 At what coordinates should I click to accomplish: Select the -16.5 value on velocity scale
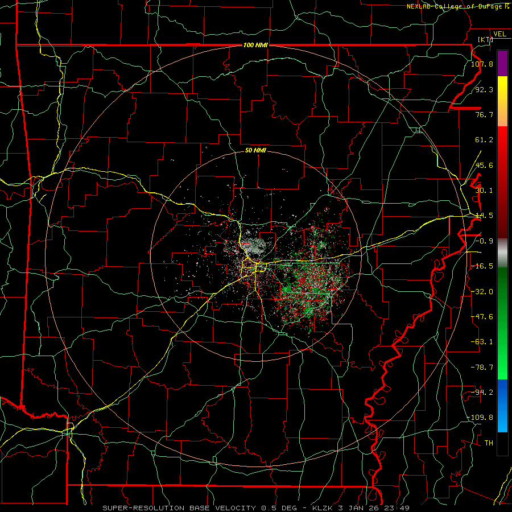coord(482,266)
